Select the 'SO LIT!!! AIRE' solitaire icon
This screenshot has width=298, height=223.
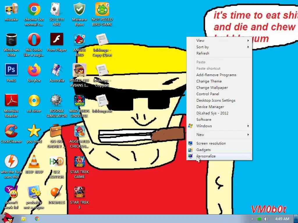click(x=56, y=9)
